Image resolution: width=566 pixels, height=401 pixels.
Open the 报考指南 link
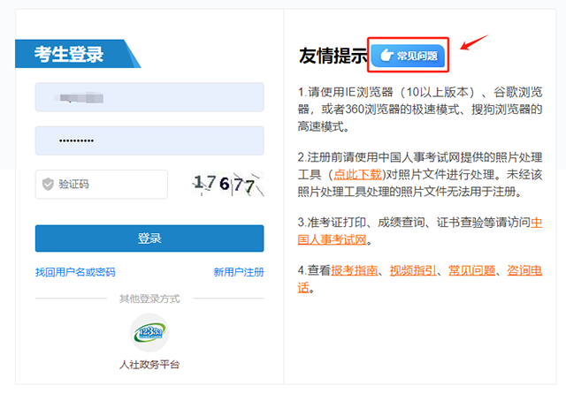click(x=355, y=270)
